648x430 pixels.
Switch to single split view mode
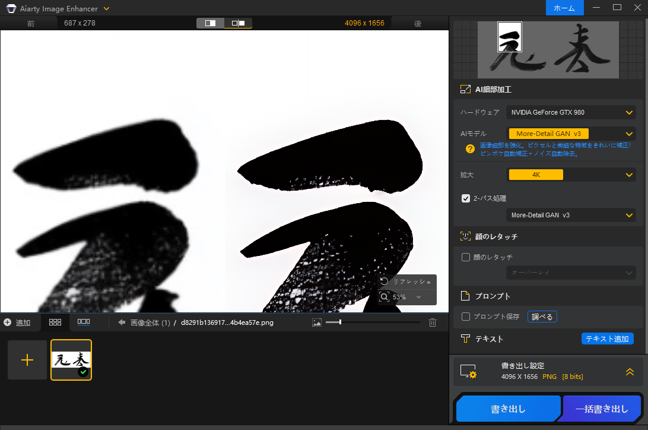pos(210,23)
